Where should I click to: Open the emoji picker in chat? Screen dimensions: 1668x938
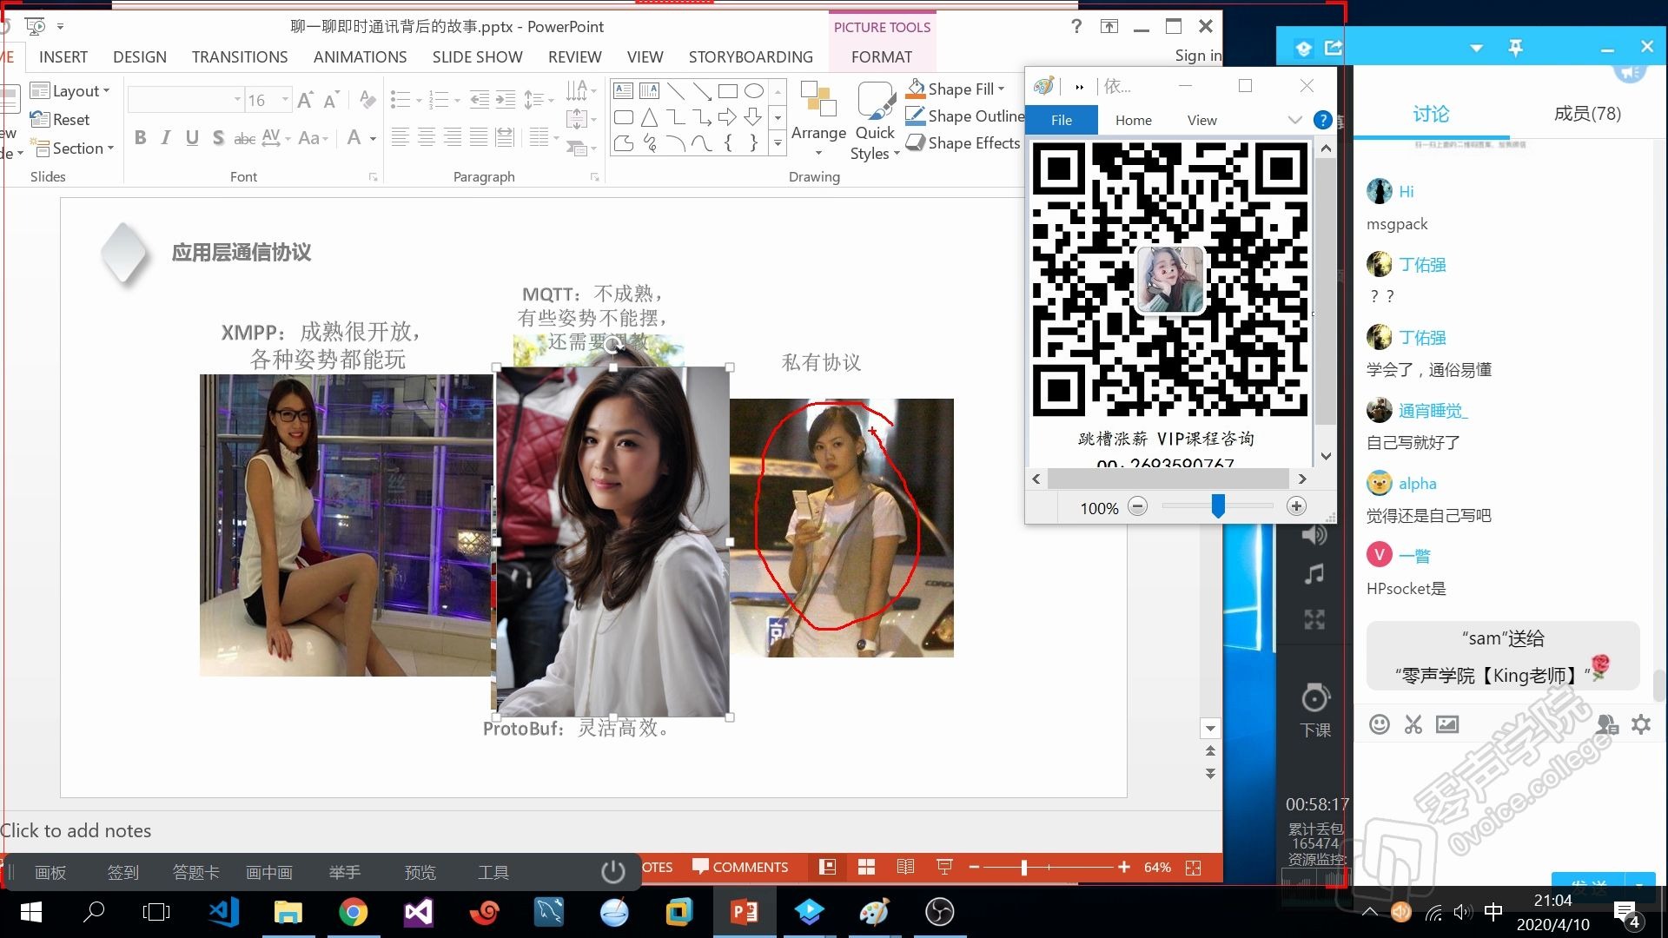pos(1380,724)
